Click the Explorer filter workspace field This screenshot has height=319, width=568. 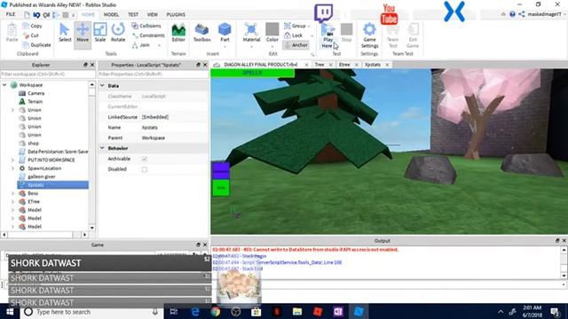tap(47, 74)
